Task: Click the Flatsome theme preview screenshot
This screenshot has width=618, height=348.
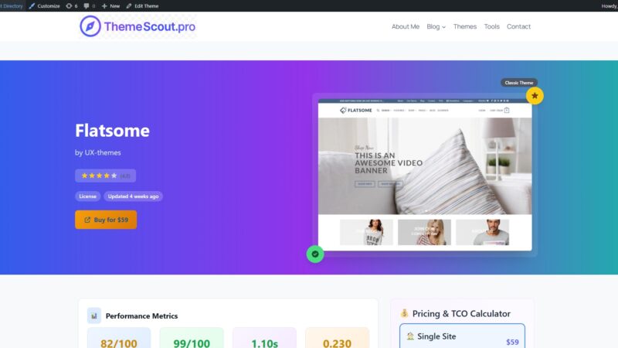Action: click(425, 175)
